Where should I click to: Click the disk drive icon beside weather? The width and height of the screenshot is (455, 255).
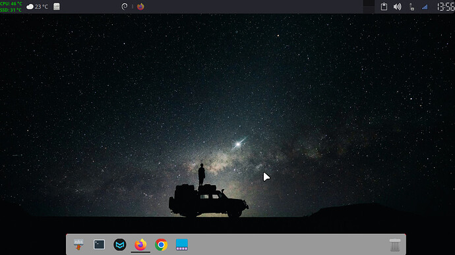pos(57,7)
